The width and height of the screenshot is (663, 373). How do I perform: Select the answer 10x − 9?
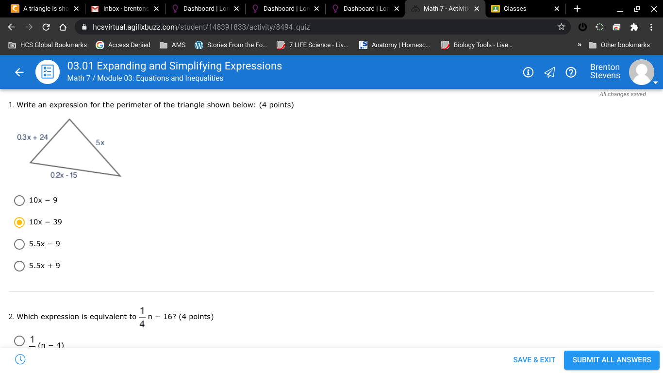[19, 200]
